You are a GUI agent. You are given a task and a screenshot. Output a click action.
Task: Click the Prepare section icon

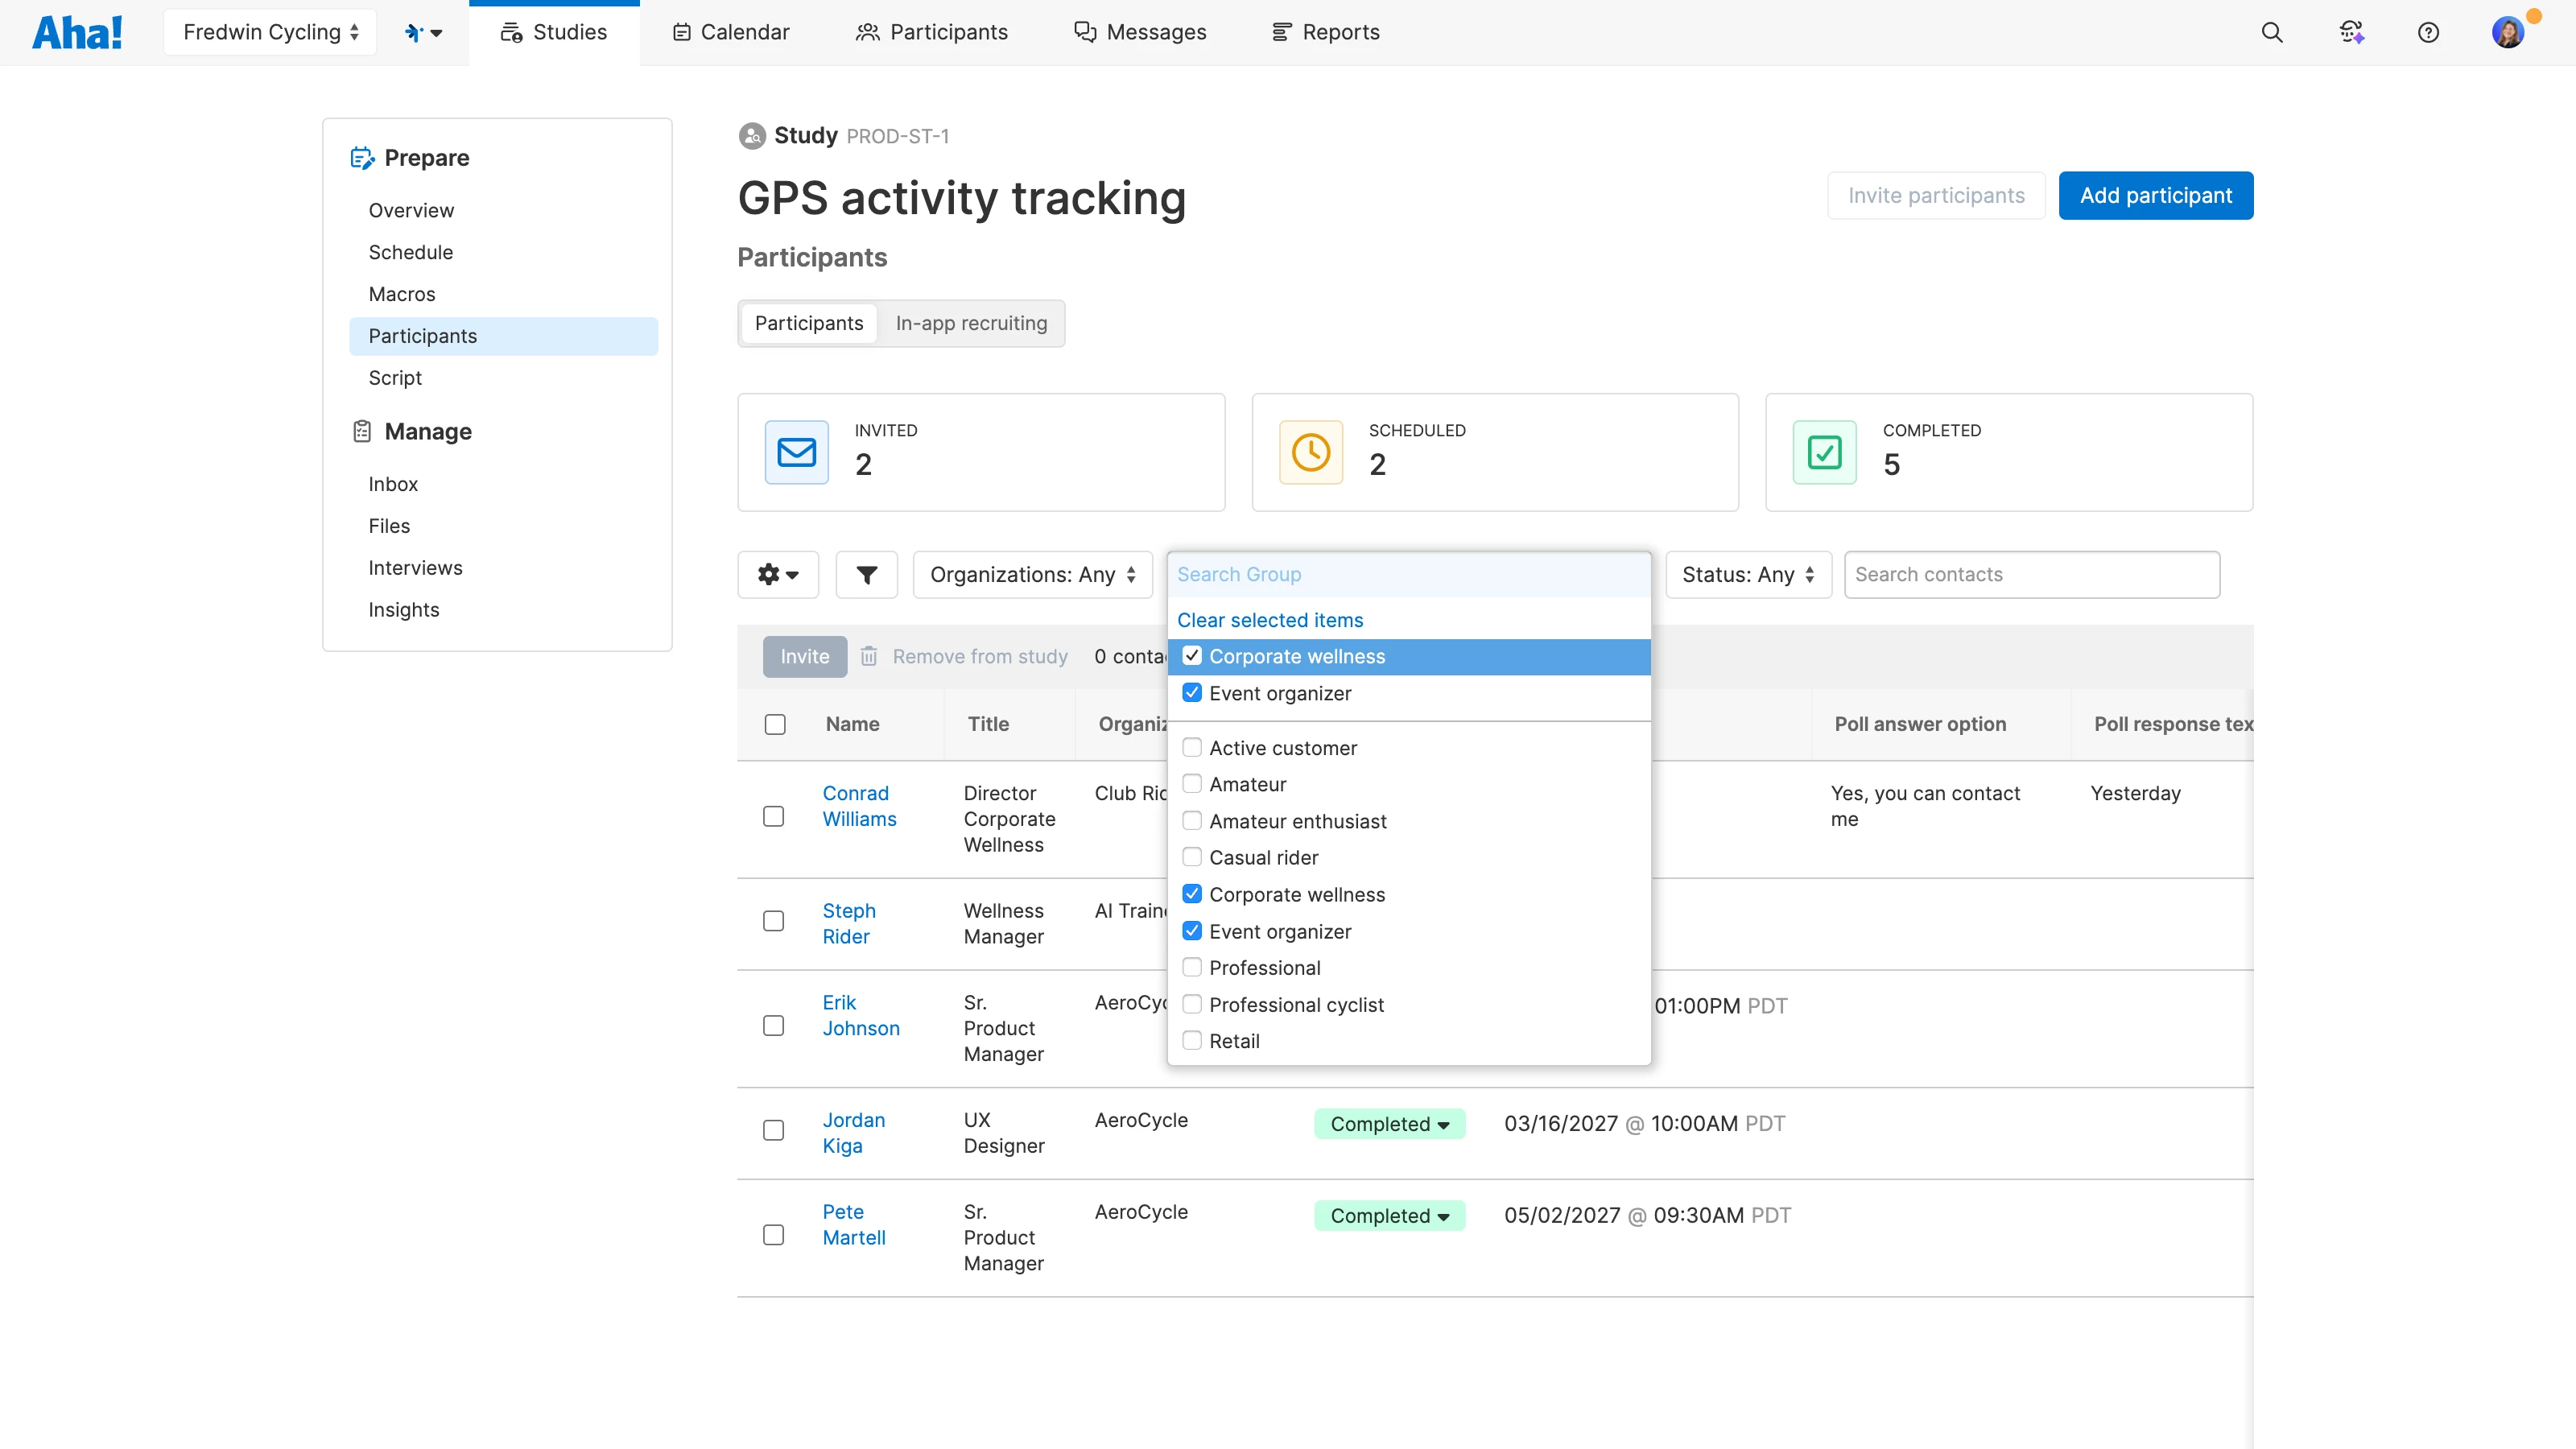(x=362, y=158)
